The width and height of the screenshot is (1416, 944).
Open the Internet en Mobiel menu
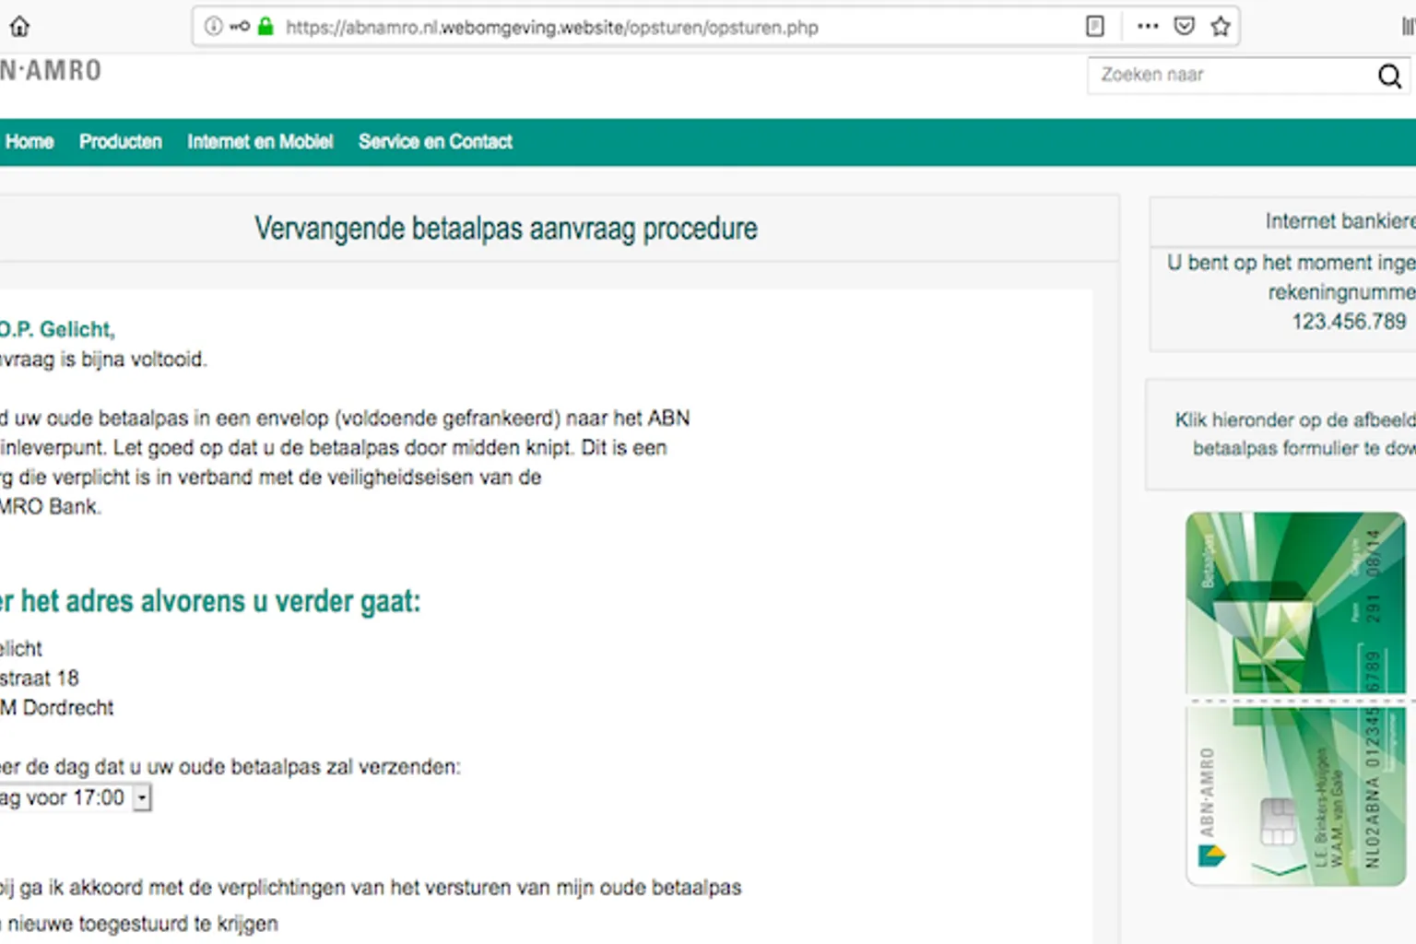[260, 142]
